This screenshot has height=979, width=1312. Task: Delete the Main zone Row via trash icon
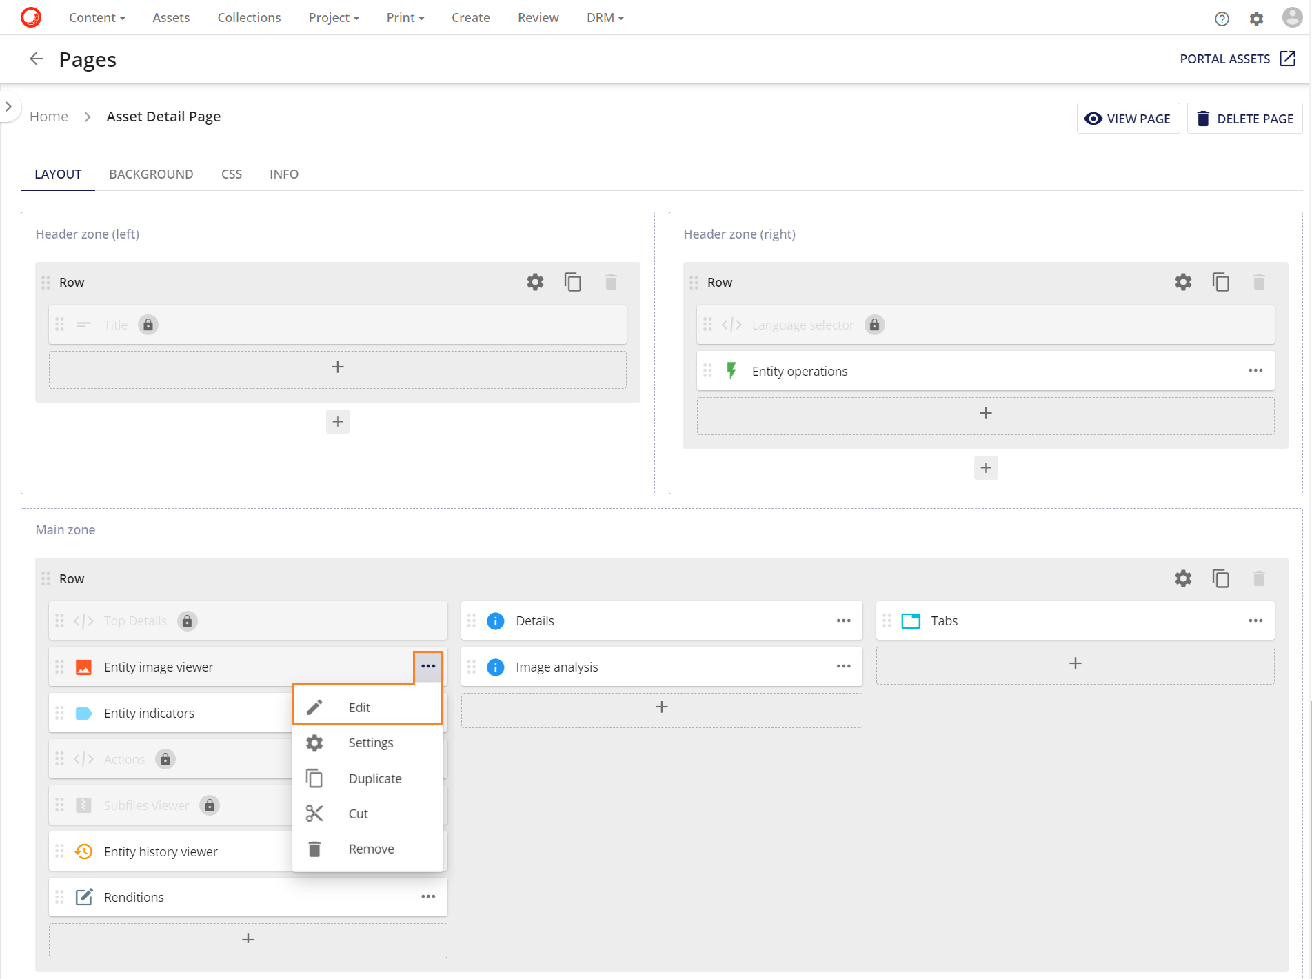(1259, 578)
